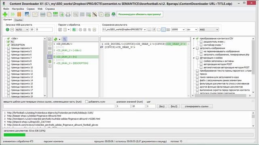Image resolution: width=259 pixels, height=145 pixels.
Task: Click сгенерировать ссылки button
Action: 197,106
